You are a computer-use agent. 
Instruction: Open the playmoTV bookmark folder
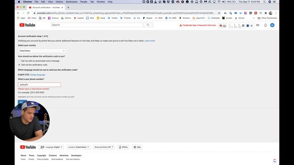tap(199, 18)
